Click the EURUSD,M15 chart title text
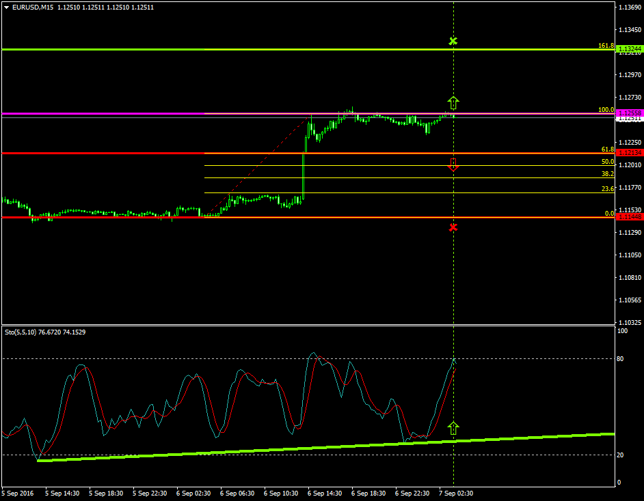This screenshot has width=644, height=501. (33, 8)
